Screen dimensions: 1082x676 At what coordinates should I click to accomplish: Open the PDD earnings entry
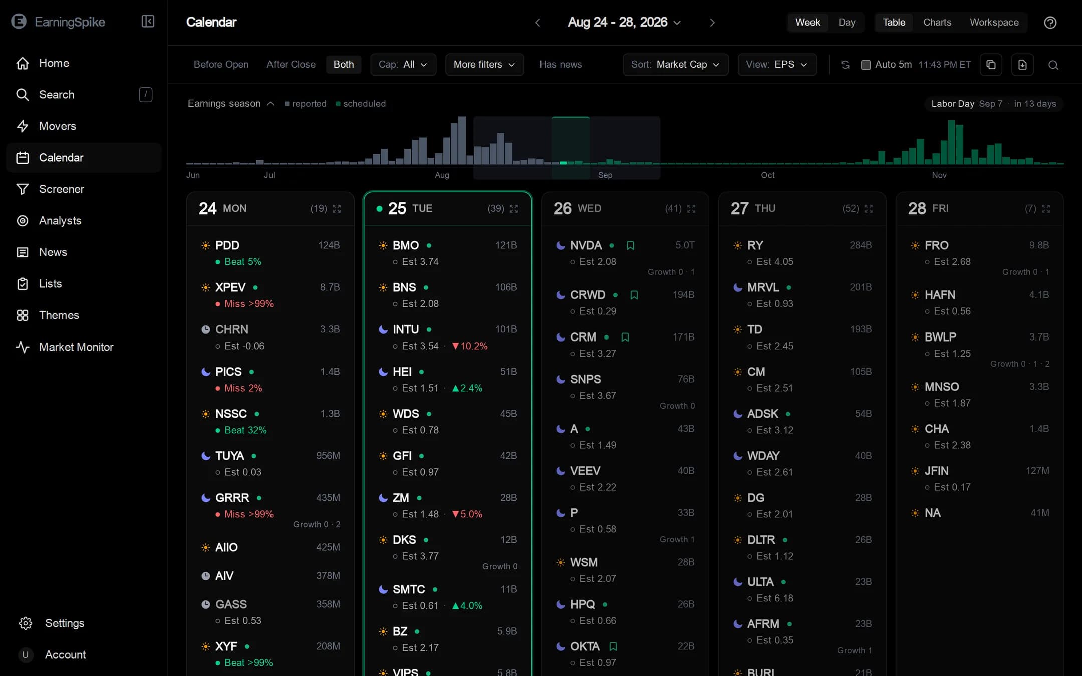(x=270, y=253)
